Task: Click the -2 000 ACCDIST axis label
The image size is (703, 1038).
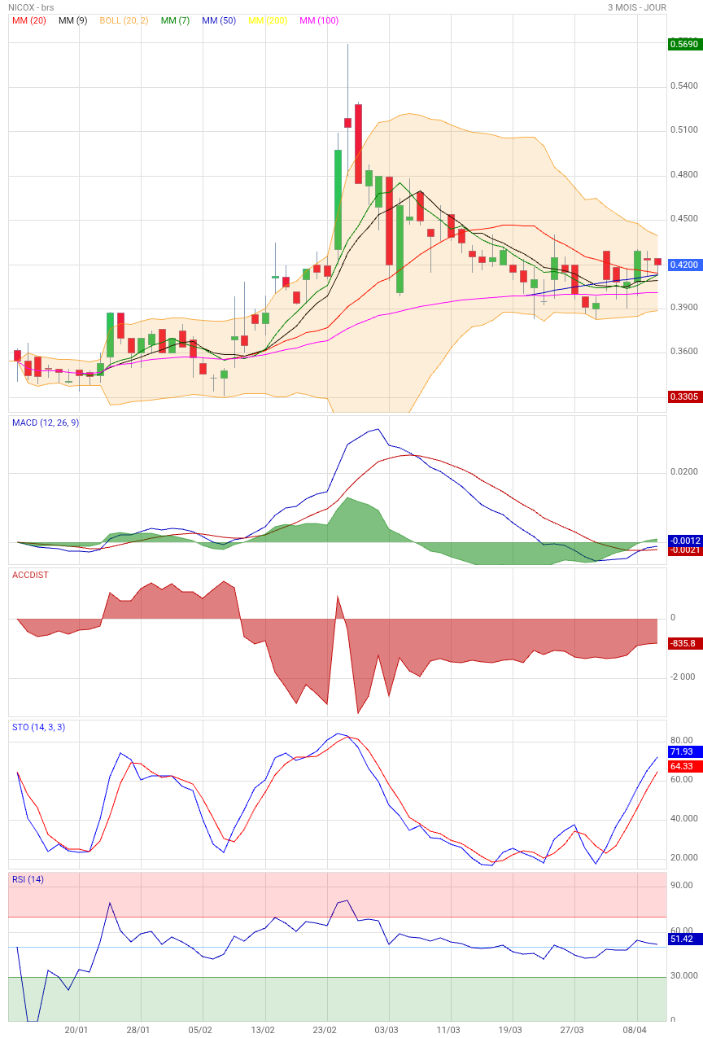Action: [683, 677]
